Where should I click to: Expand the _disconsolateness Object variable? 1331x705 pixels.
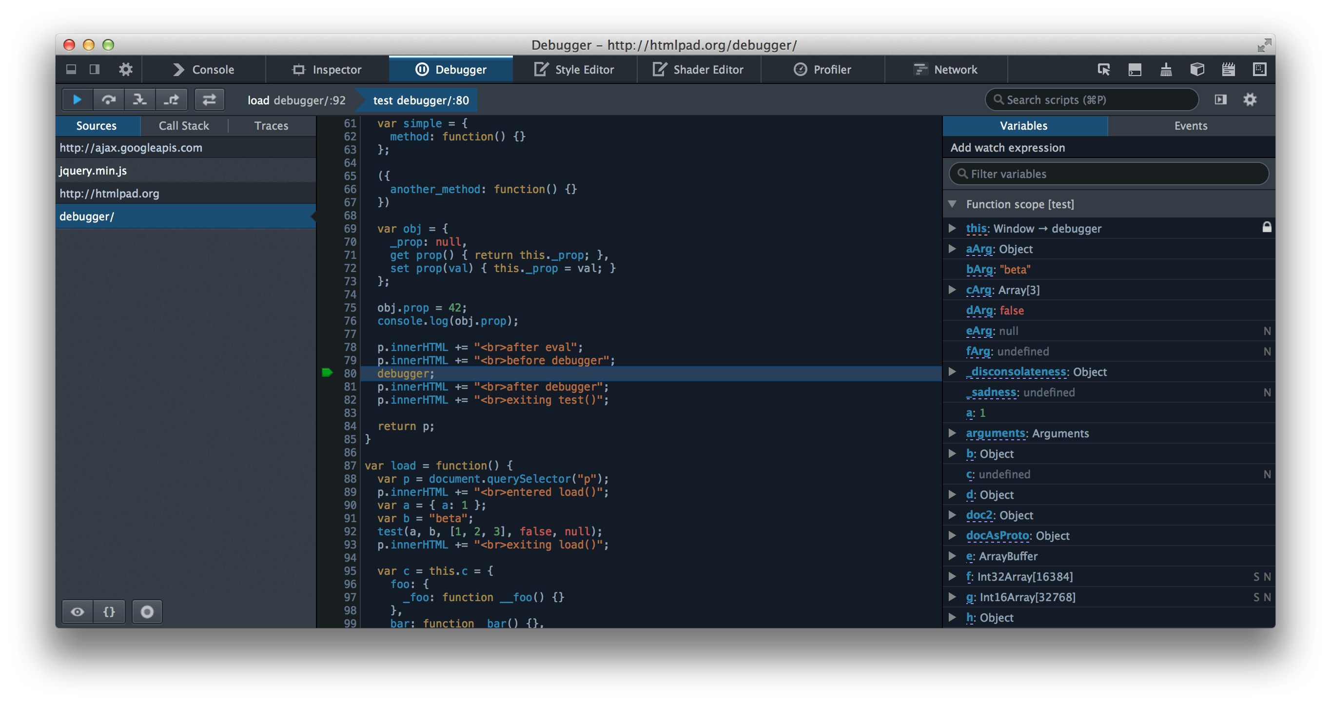(x=954, y=372)
